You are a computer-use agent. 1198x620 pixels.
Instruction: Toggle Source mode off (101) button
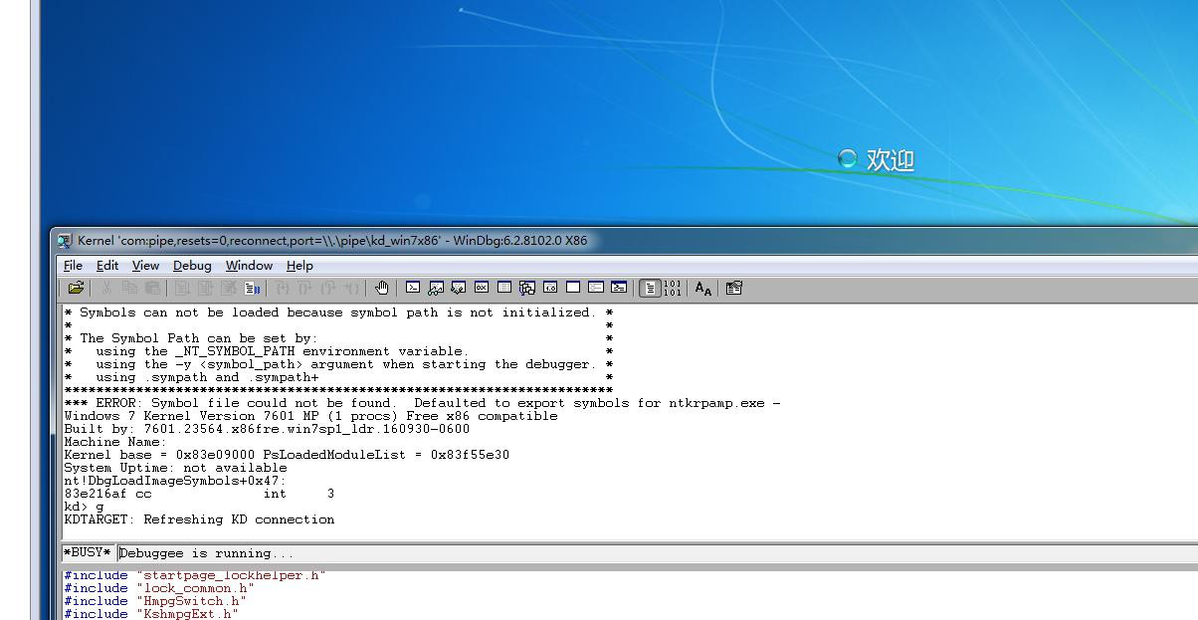pos(673,289)
